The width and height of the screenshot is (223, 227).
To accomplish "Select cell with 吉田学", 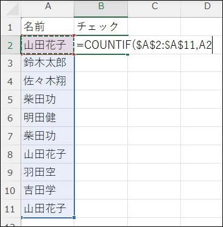I will pyautogui.click(x=48, y=190).
